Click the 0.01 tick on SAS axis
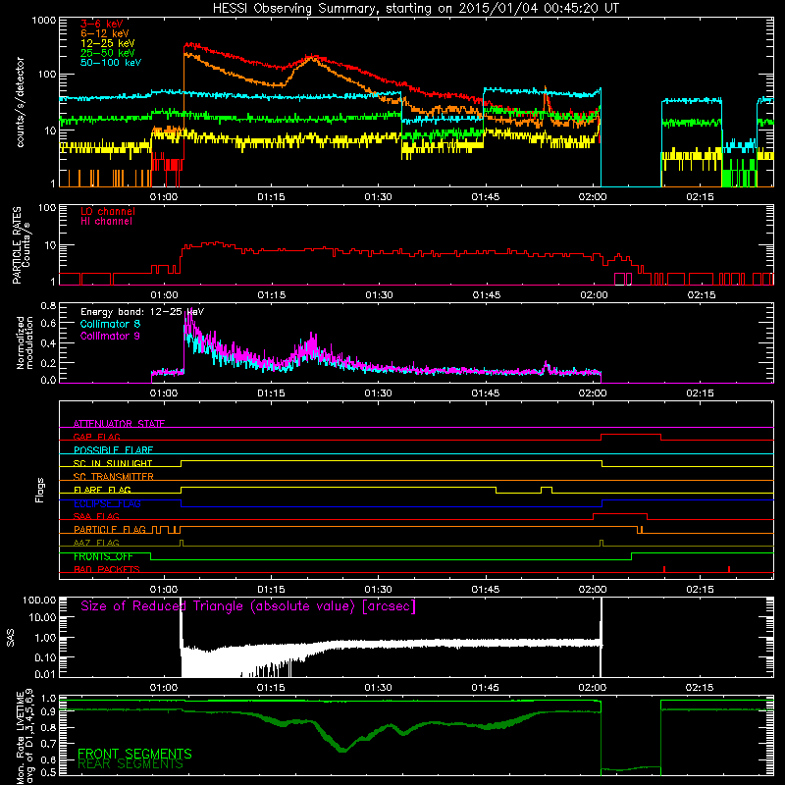This screenshot has width=785, height=785. [45, 674]
